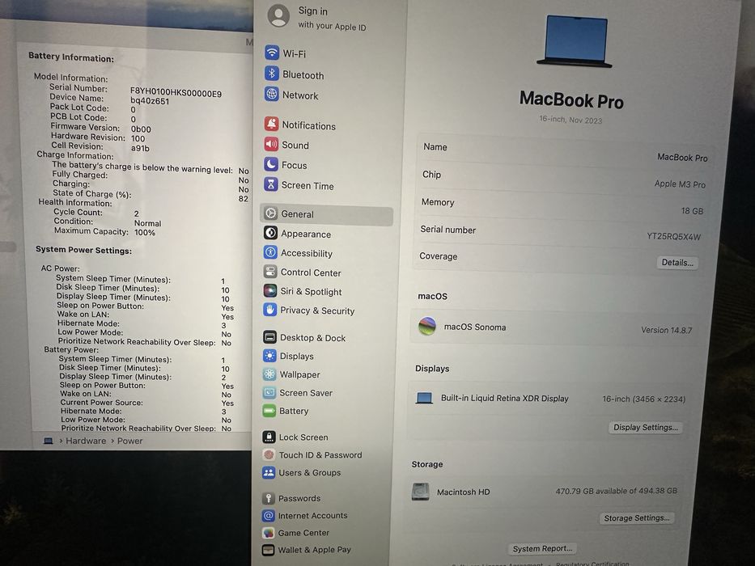The width and height of the screenshot is (755, 566).
Task: Click 16-inch, Nov 2023 subtitle
Action: (x=570, y=120)
